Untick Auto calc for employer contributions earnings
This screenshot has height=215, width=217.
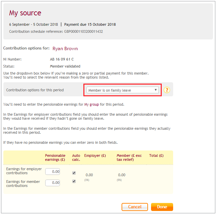click(74, 173)
